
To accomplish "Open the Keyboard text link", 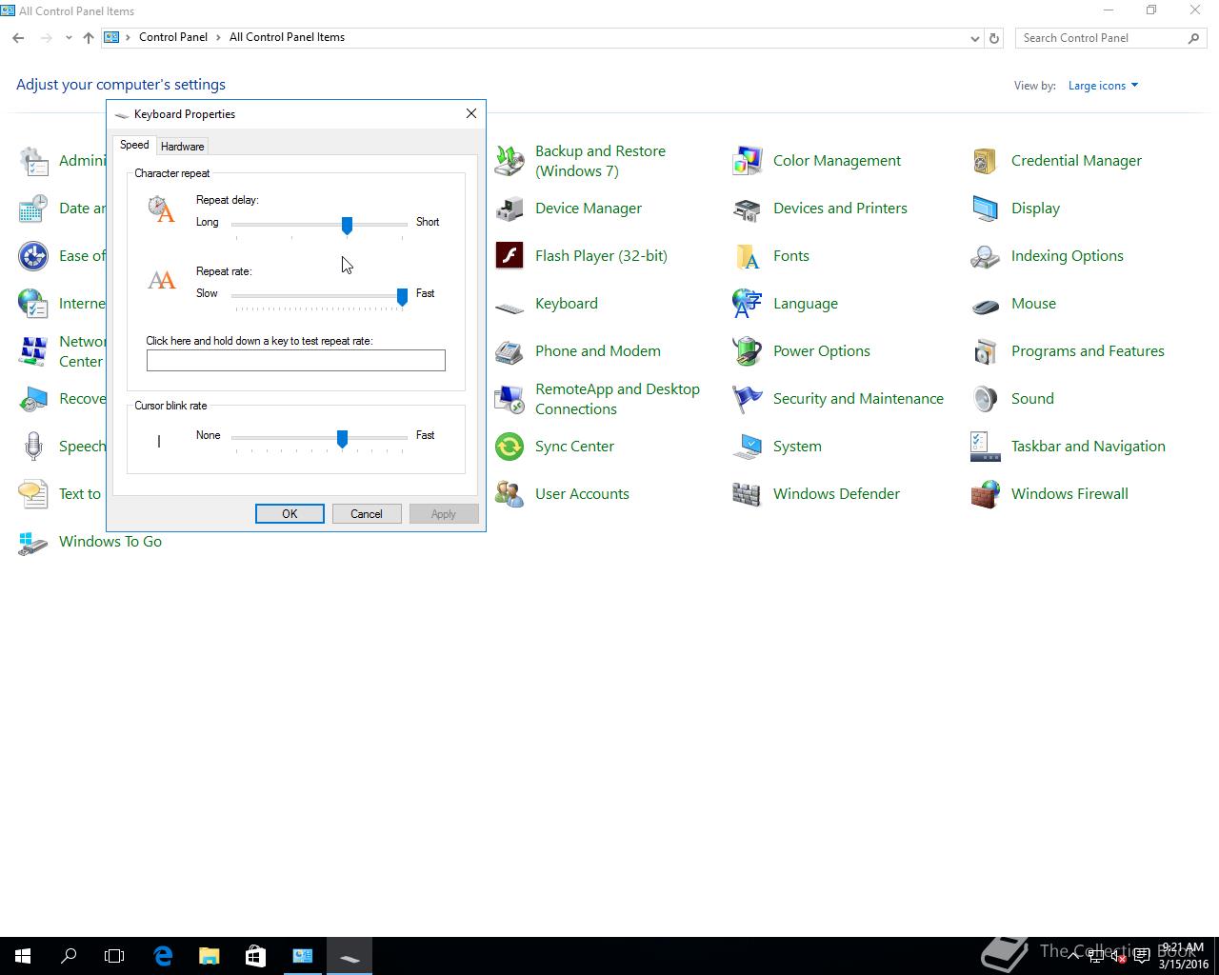I will (x=567, y=304).
